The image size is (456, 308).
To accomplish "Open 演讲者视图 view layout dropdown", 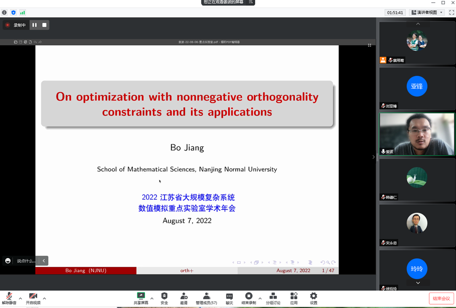I will click(x=427, y=13).
